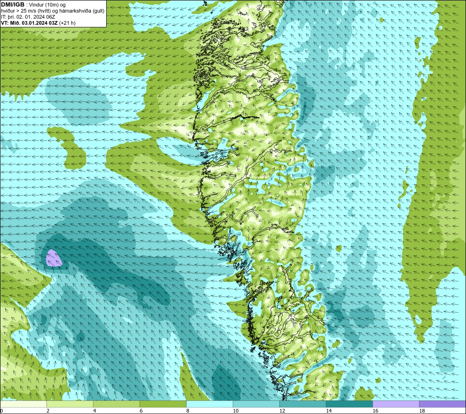Click the purple legend swatch above 18 m/s
The height and width of the screenshot is (414, 466).
pos(442,404)
